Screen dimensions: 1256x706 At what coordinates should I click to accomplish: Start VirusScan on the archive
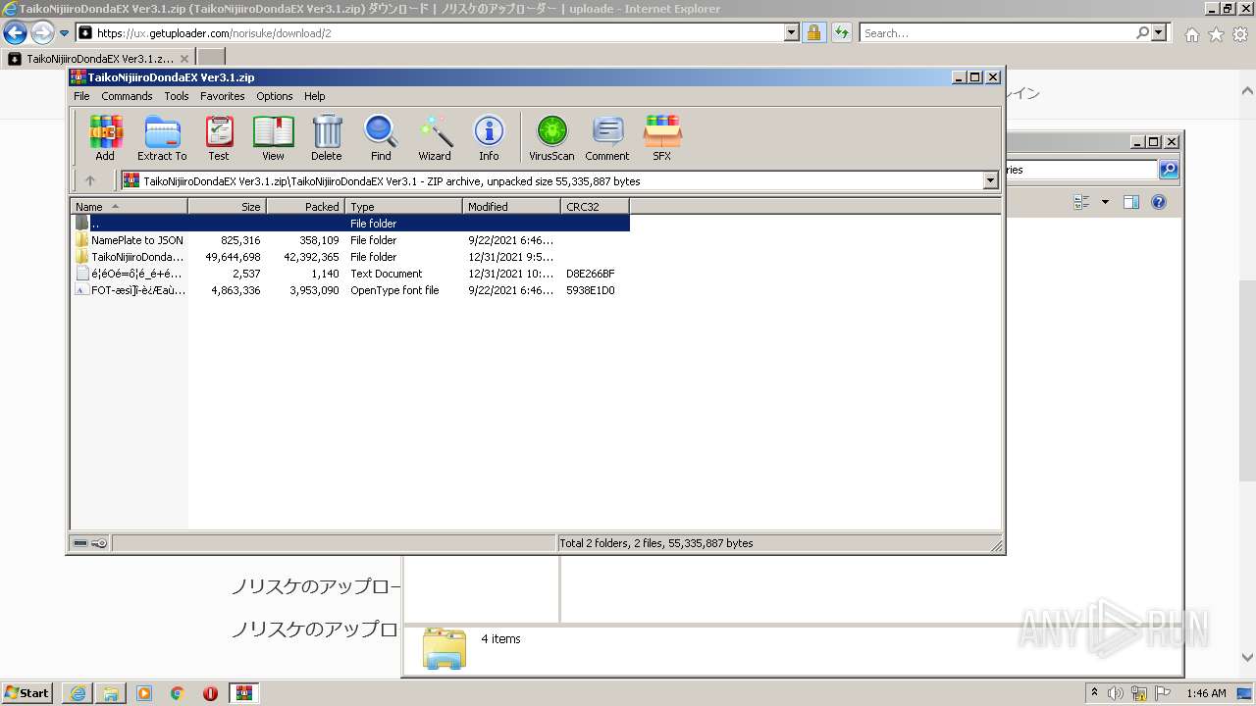tap(551, 137)
